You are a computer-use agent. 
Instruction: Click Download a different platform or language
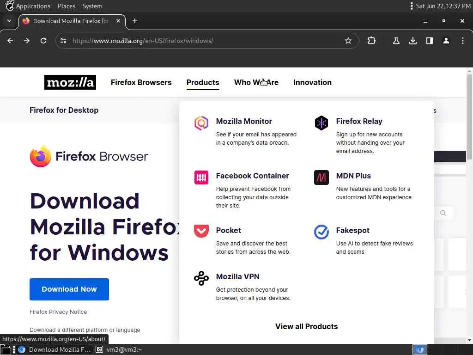point(85,330)
